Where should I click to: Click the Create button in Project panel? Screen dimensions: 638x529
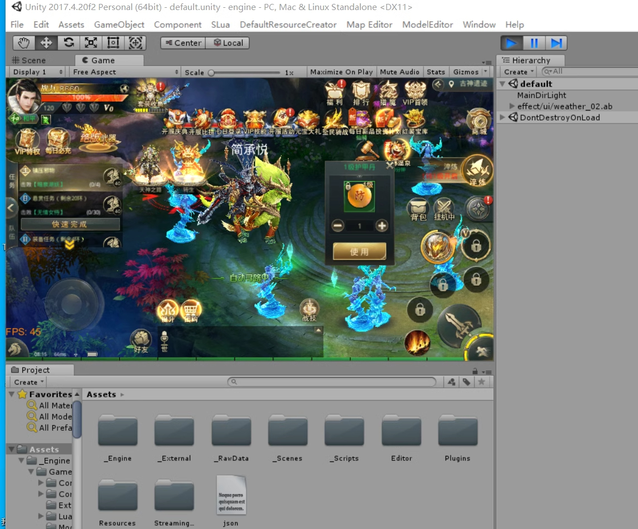pyautogui.click(x=28, y=382)
